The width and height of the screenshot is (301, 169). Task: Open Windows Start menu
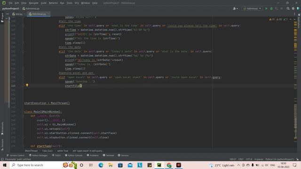pos(5,165)
